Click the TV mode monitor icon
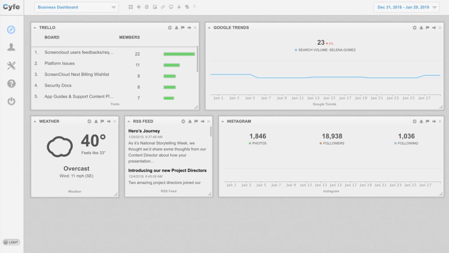The width and height of the screenshot is (449, 253). pos(171,7)
